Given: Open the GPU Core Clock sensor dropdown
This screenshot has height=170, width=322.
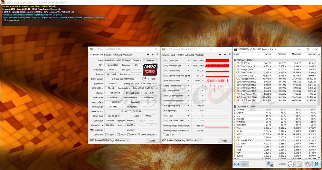Looking at the screenshot, I should point(188,60).
